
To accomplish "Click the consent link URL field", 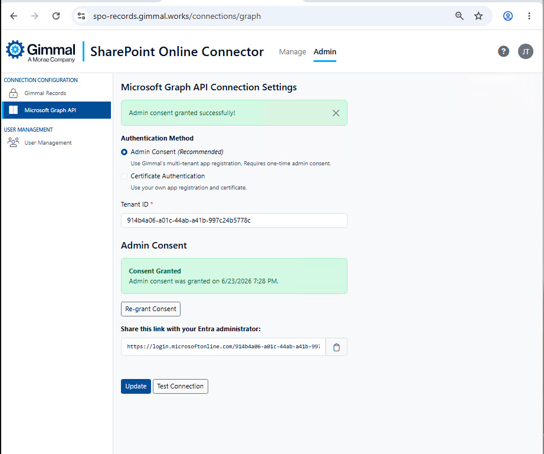I will tap(223, 347).
